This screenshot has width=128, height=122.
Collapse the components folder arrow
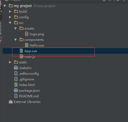click(16, 40)
